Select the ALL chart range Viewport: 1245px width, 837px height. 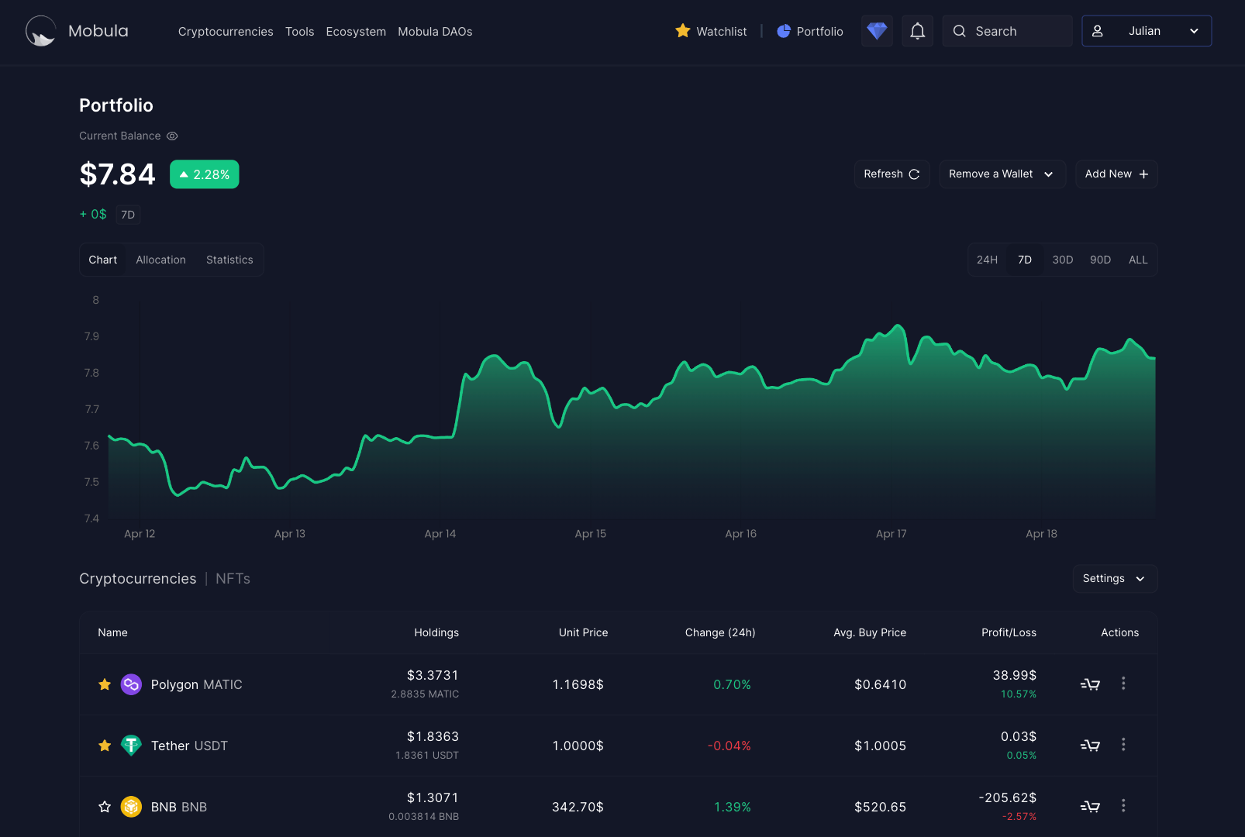click(x=1137, y=260)
